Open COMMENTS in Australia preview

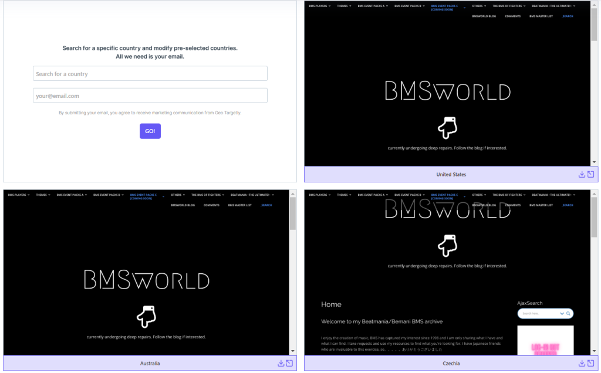point(211,205)
